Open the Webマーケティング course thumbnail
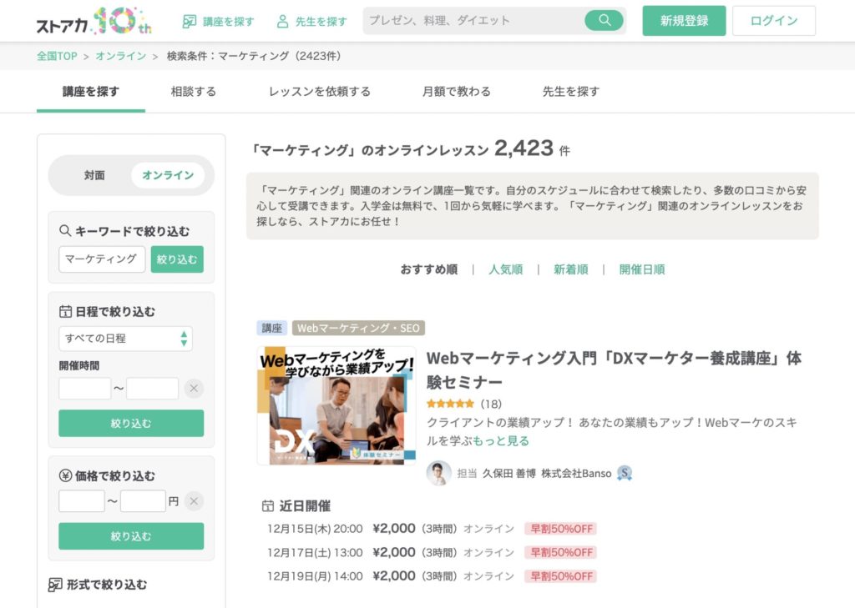The height and width of the screenshot is (608, 855). click(336, 406)
